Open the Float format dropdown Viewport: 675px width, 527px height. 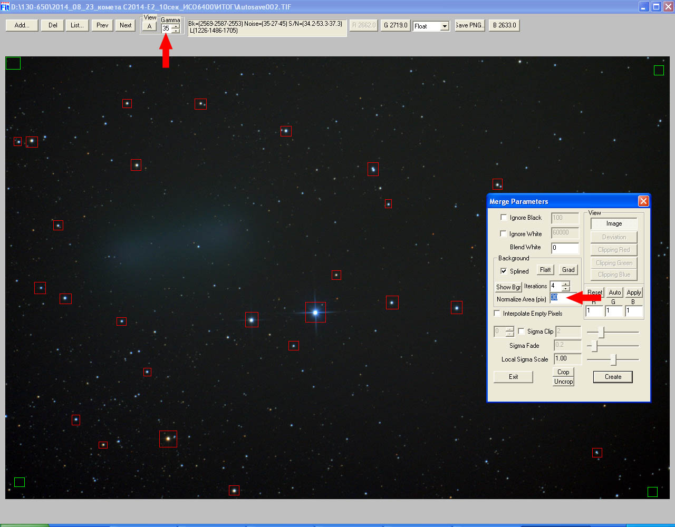445,26
